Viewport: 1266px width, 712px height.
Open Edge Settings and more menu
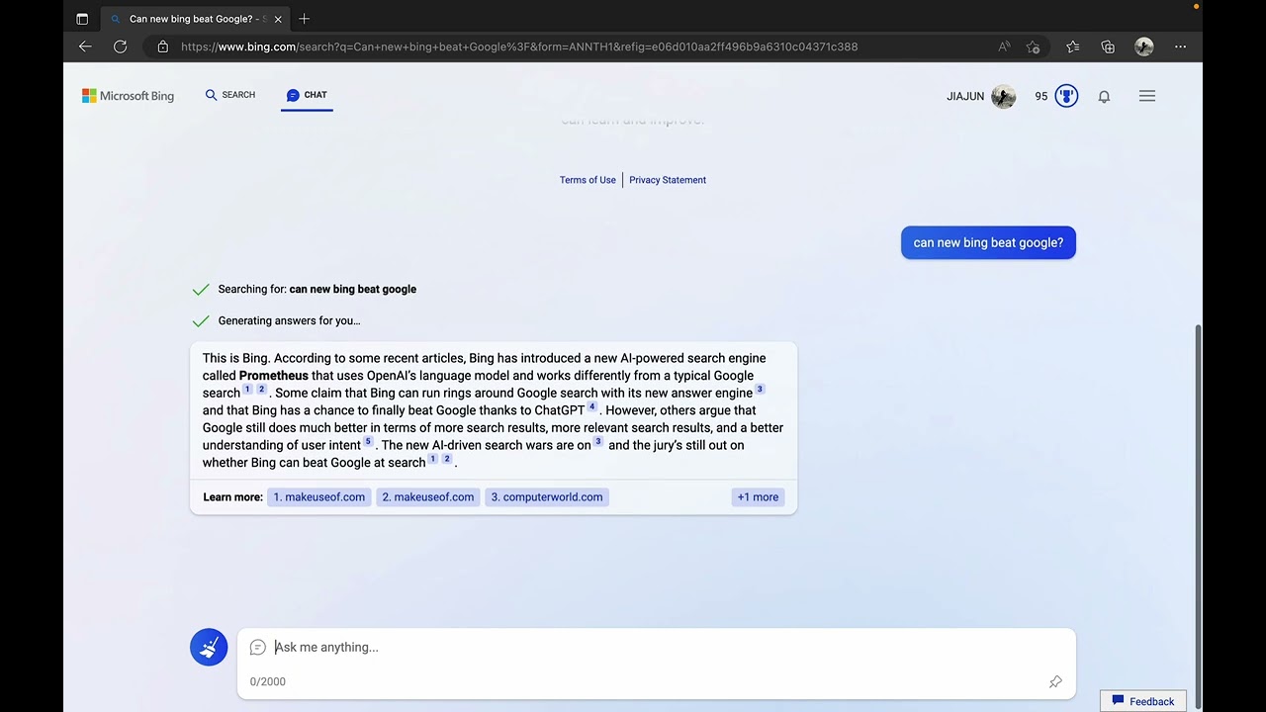(1180, 46)
